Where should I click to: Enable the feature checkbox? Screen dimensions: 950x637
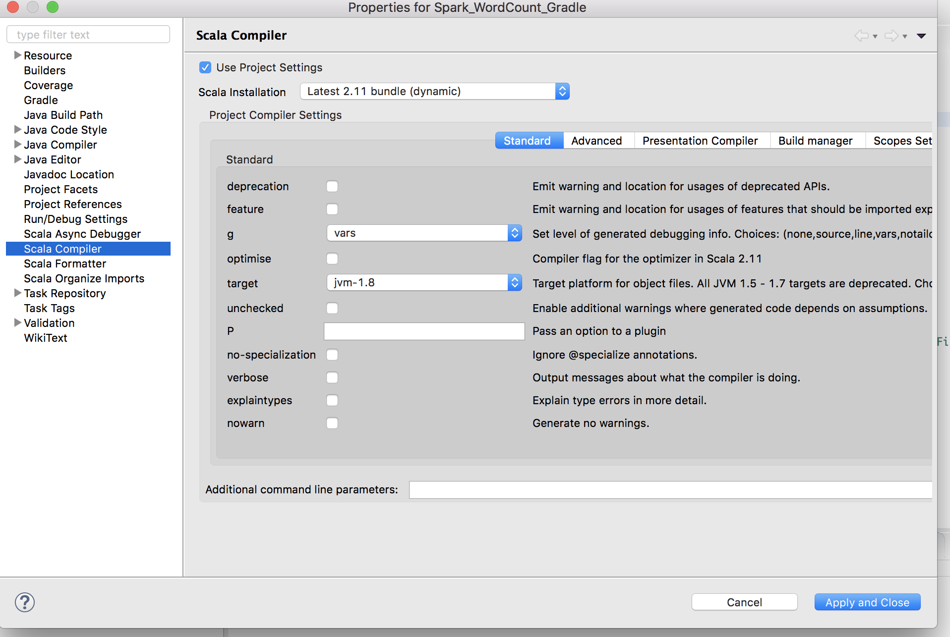(332, 209)
